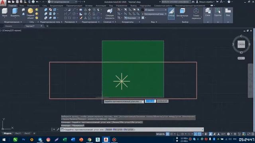Image resolution: width=255 pixels, height=143 pixels.
Task: Click the Move tool in Редактирование panel
Action: tap(89, 10)
